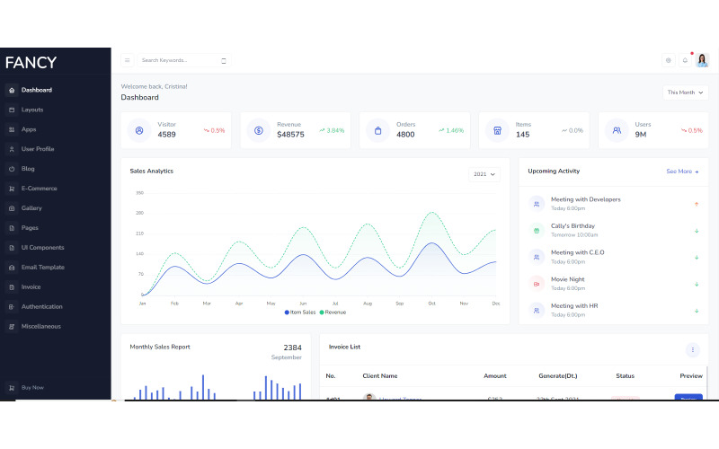The width and height of the screenshot is (719, 449).
Task: Toggle Revenue series in chart legend
Action: (333, 313)
